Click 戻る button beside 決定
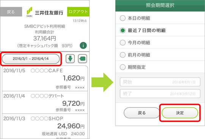The height and width of the screenshot is (139, 205). [142, 113]
